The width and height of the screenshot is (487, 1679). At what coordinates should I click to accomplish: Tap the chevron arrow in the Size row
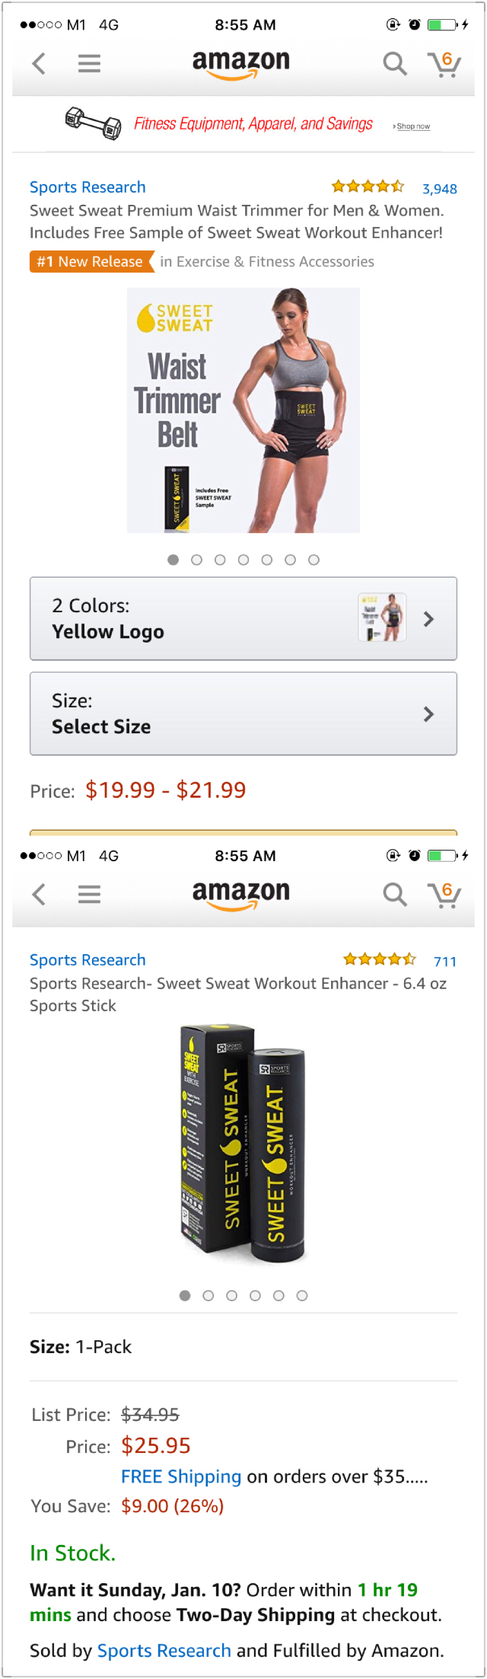click(428, 713)
